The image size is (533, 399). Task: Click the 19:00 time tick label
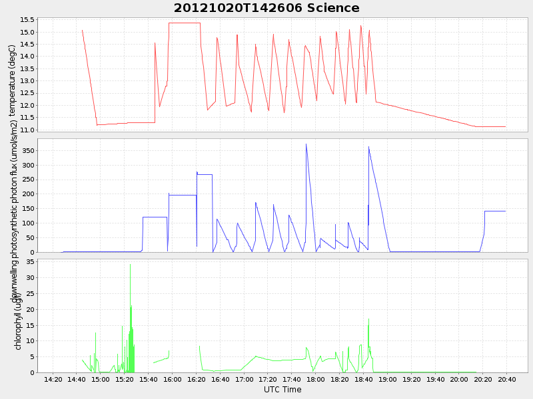[x=388, y=379]
